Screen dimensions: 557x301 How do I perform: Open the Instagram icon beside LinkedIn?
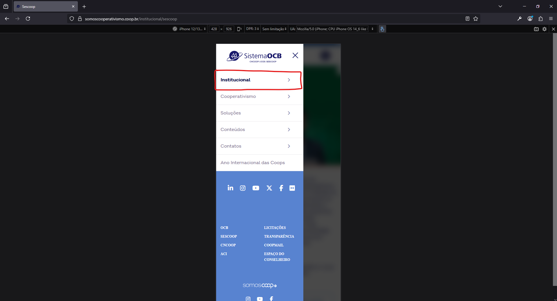point(243,188)
